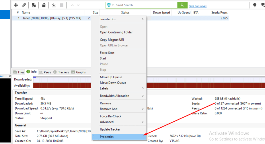Click the light bulb icon in toolbar
Image resolution: width=265 pixels, height=144 pixels.
pyautogui.click(x=254, y=5)
